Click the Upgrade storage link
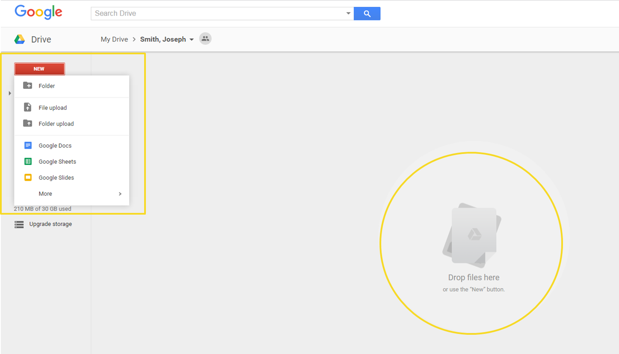The width and height of the screenshot is (619, 354). tap(50, 224)
